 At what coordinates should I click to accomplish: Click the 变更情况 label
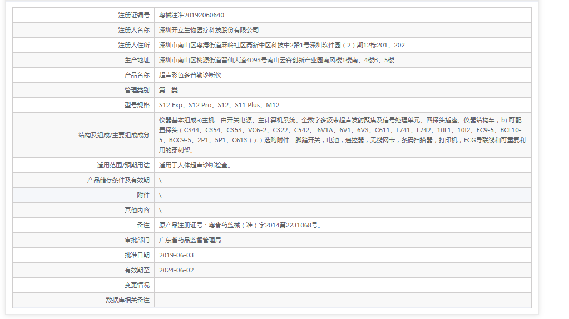pyautogui.click(x=137, y=285)
